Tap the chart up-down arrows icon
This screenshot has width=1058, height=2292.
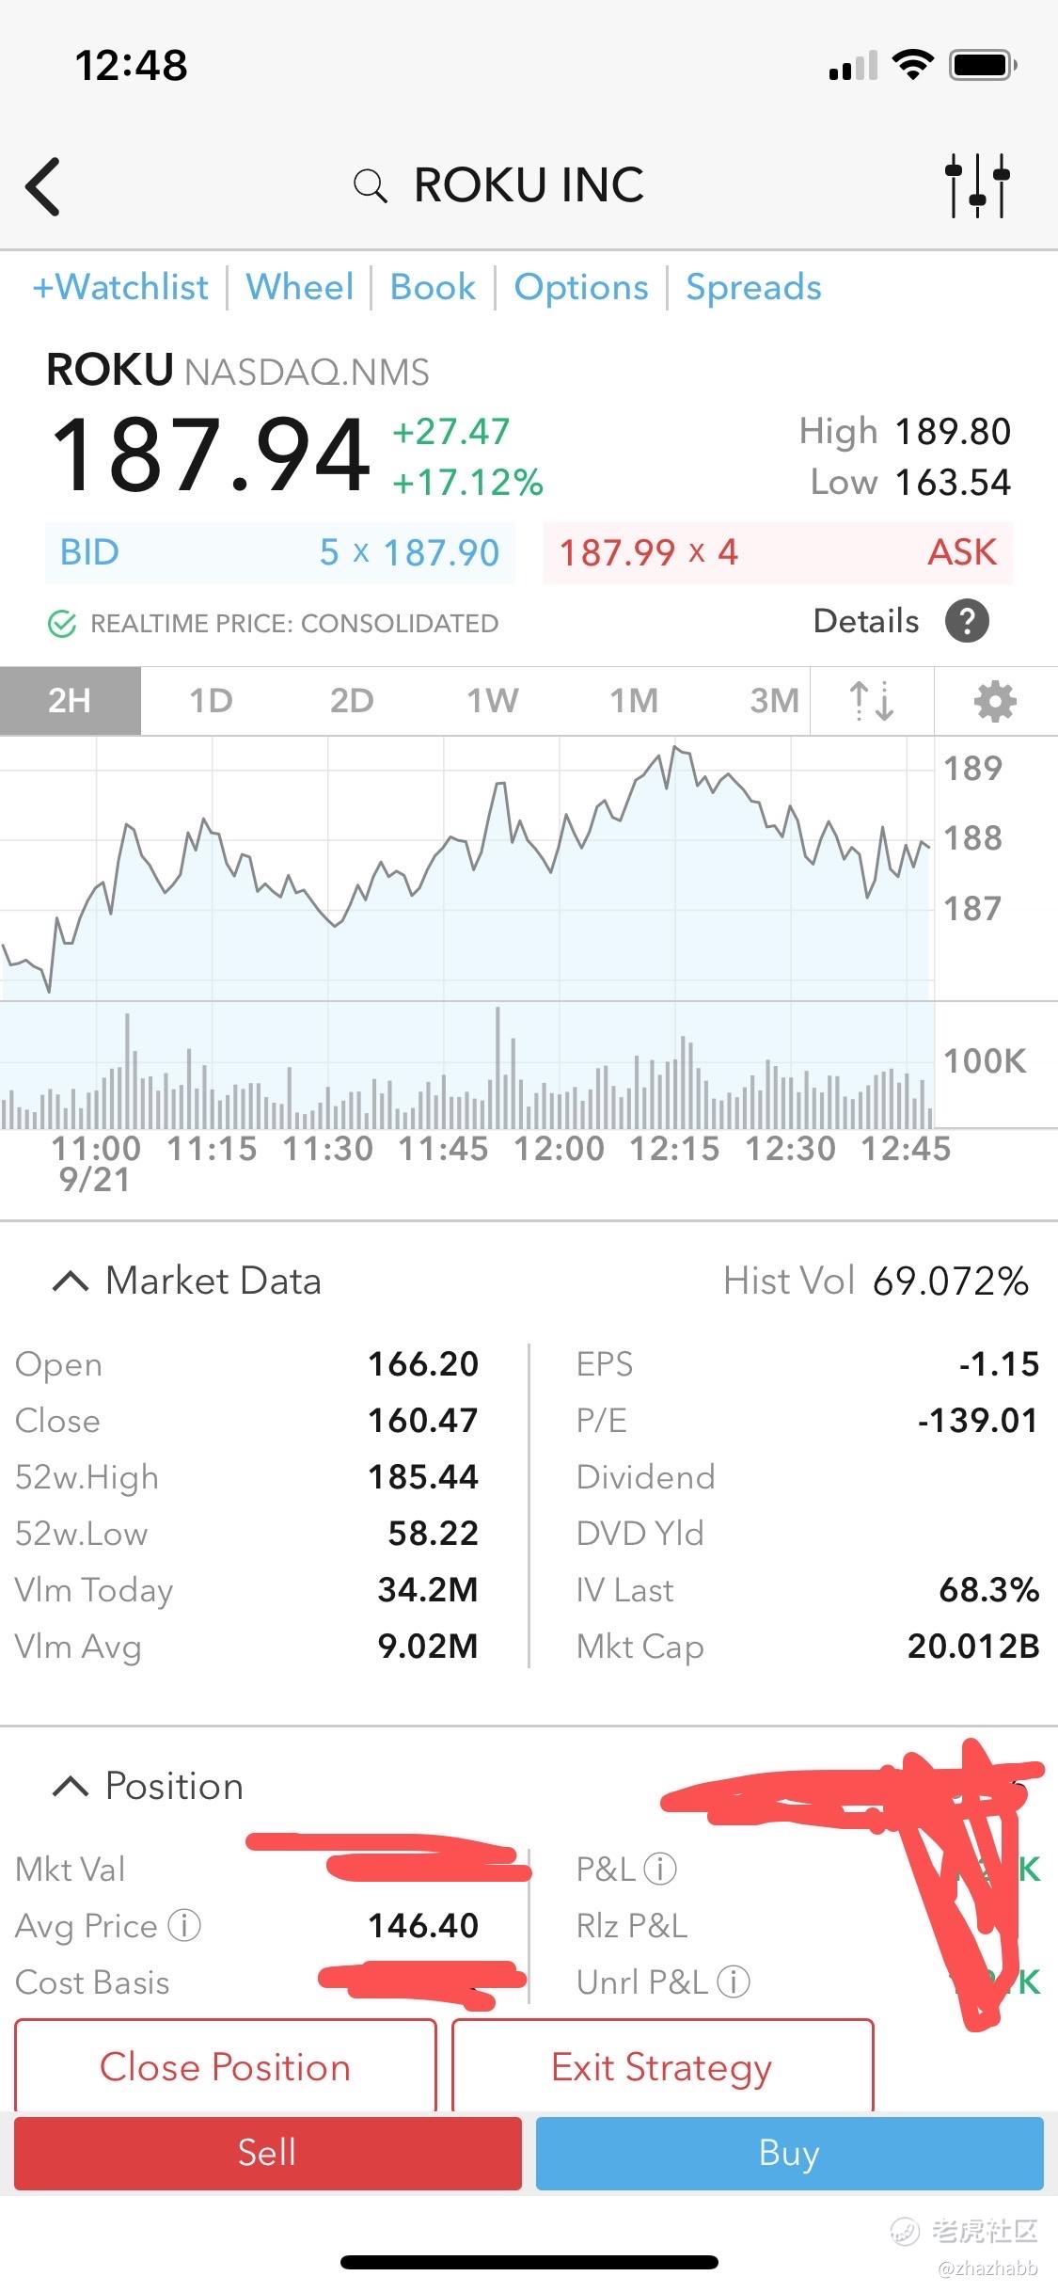[x=872, y=702]
